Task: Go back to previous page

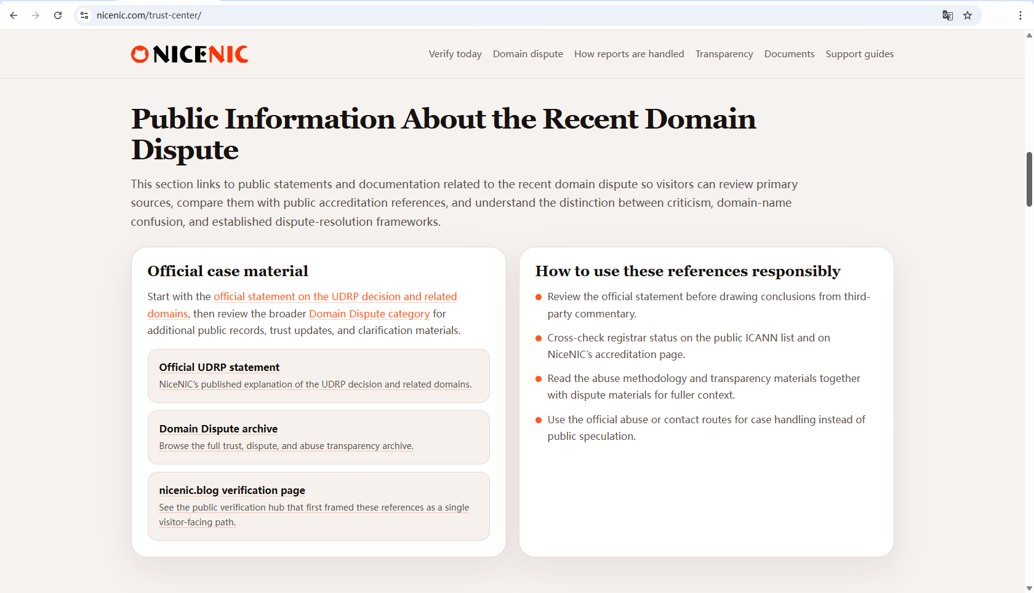Action: tap(14, 15)
